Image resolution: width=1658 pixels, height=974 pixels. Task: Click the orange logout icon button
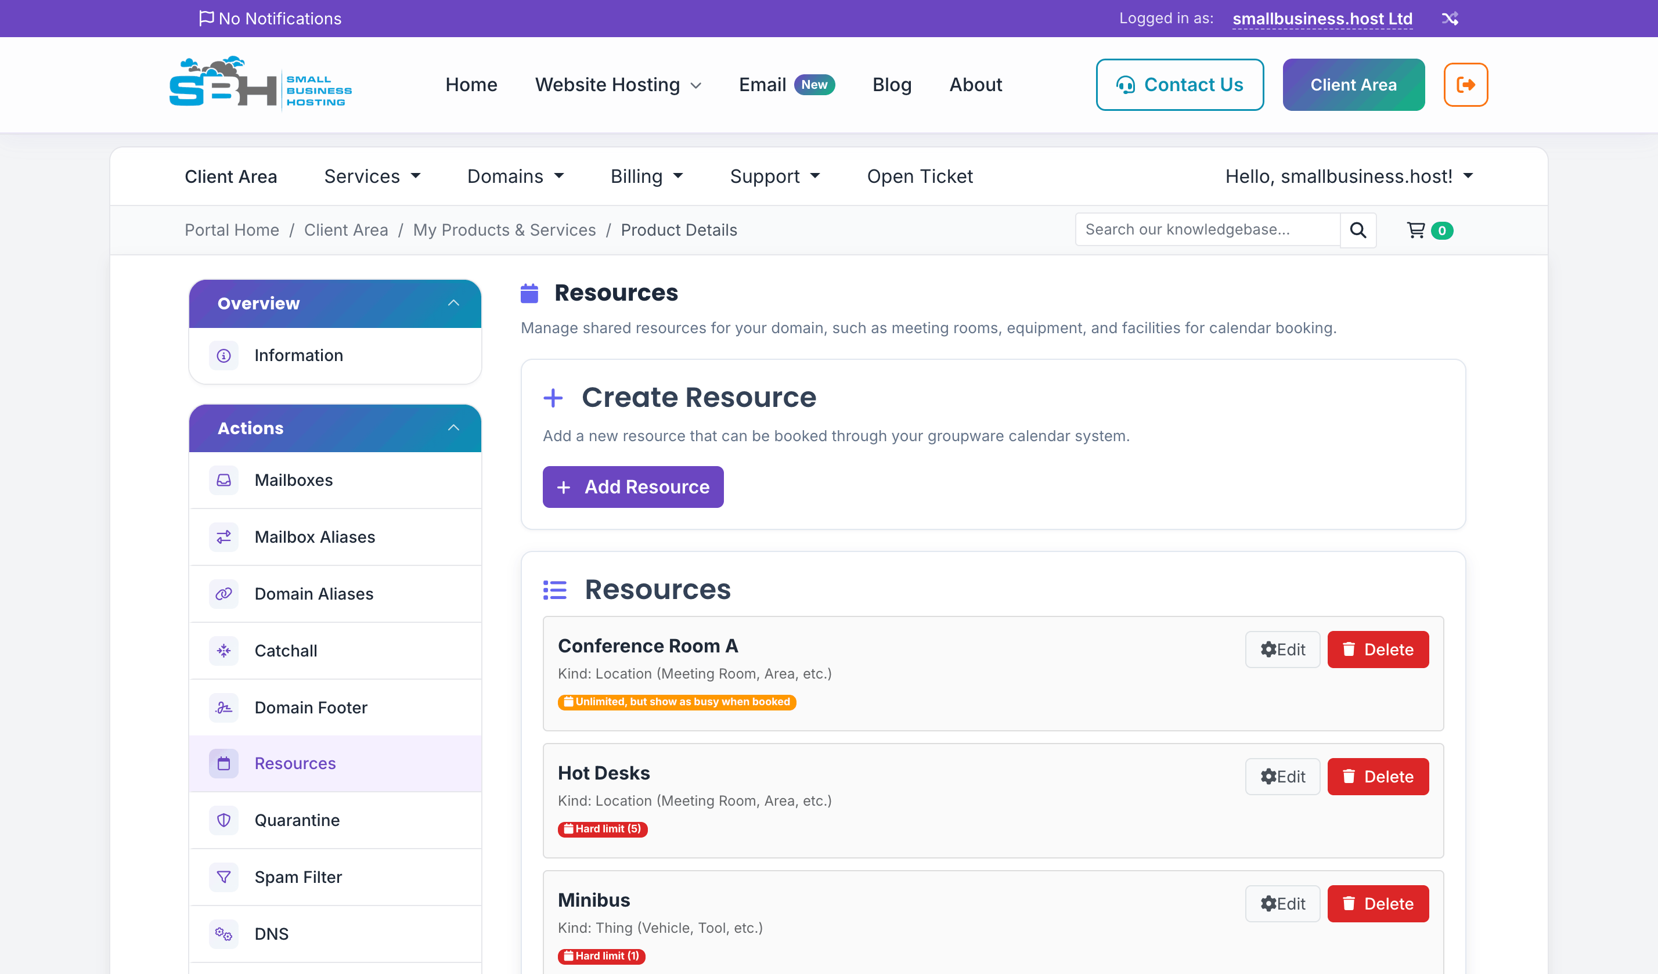pyautogui.click(x=1465, y=84)
